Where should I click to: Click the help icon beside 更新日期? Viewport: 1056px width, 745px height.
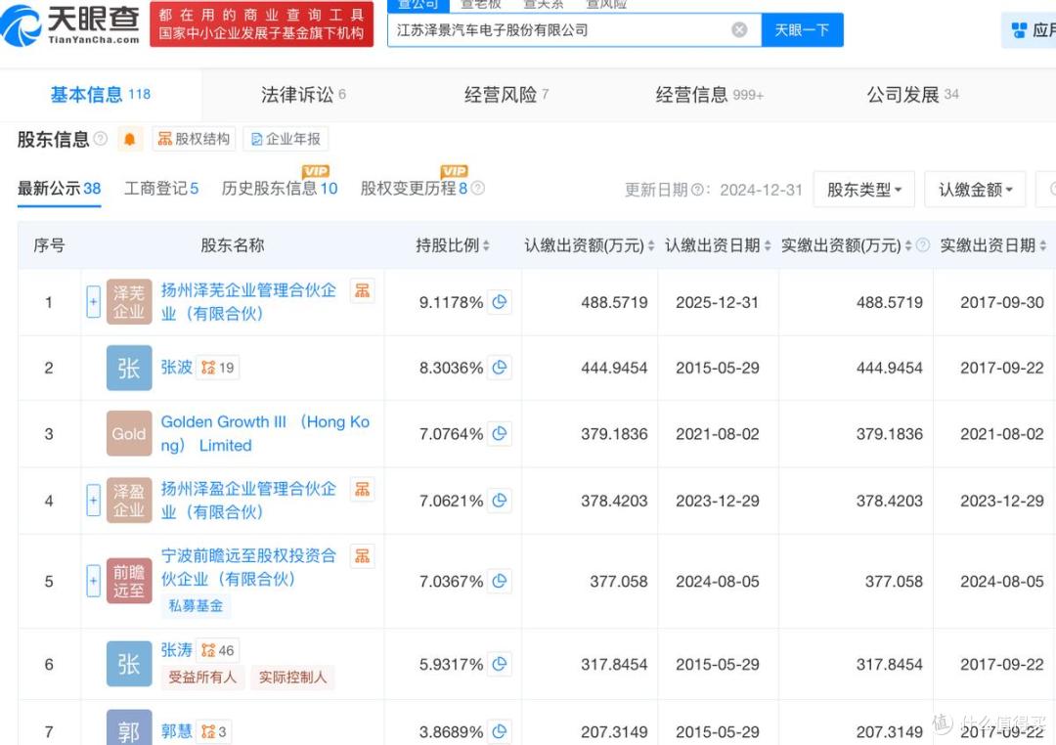pyautogui.click(x=697, y=190)
